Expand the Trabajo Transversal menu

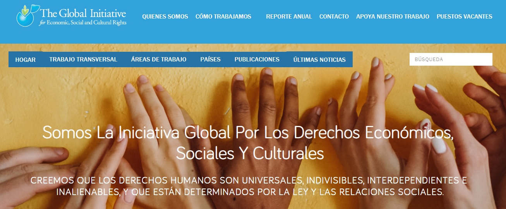(83, 59)
